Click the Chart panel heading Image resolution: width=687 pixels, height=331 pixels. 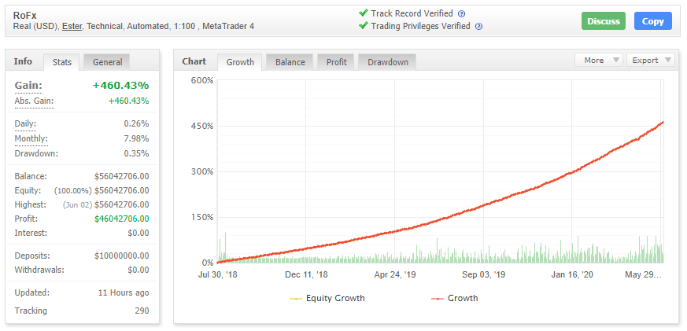click(x=194, y=61)
